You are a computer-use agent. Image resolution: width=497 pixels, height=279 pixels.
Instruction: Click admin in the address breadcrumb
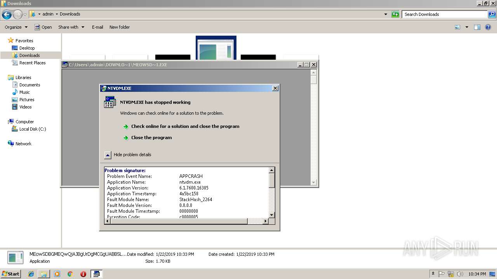tap(48, 14)
